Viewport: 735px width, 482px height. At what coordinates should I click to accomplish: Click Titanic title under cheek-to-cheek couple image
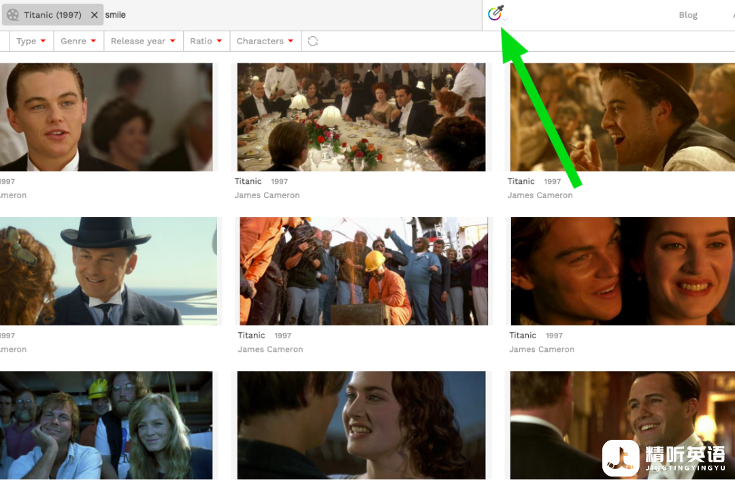pyautogui.click(x=523, y=336)
